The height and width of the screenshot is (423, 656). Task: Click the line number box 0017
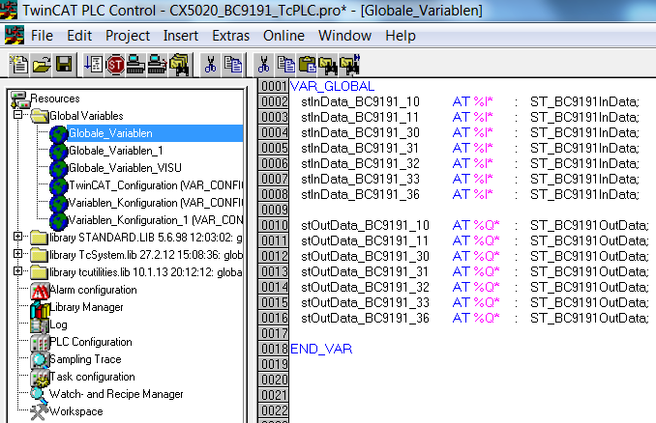click(x=274, y=333)
